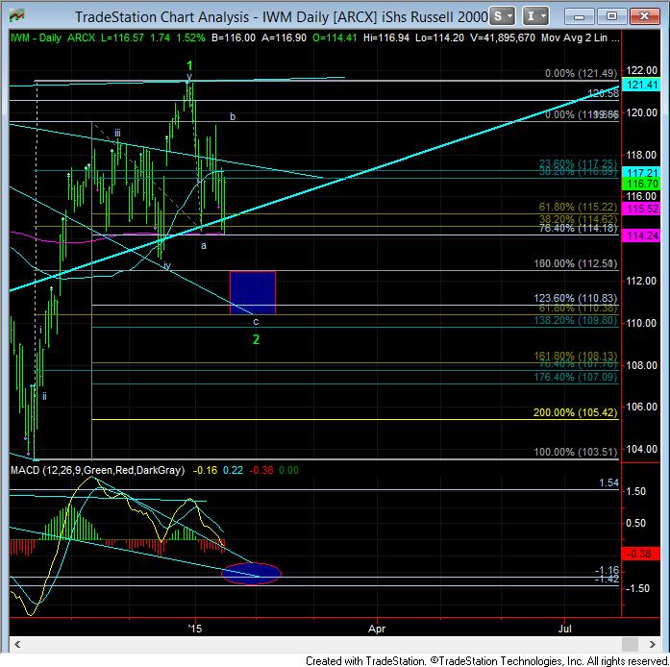Click the green 116.70 price marker
This screenshot has width=670, height=667.
642,184
